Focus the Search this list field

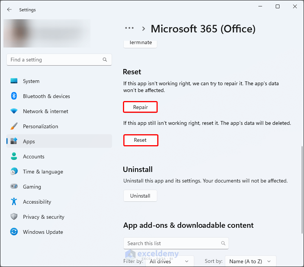pyautogui.click(x=176, y=243)
